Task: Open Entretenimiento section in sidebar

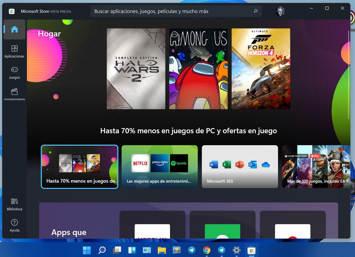Action: pos(14,94)
